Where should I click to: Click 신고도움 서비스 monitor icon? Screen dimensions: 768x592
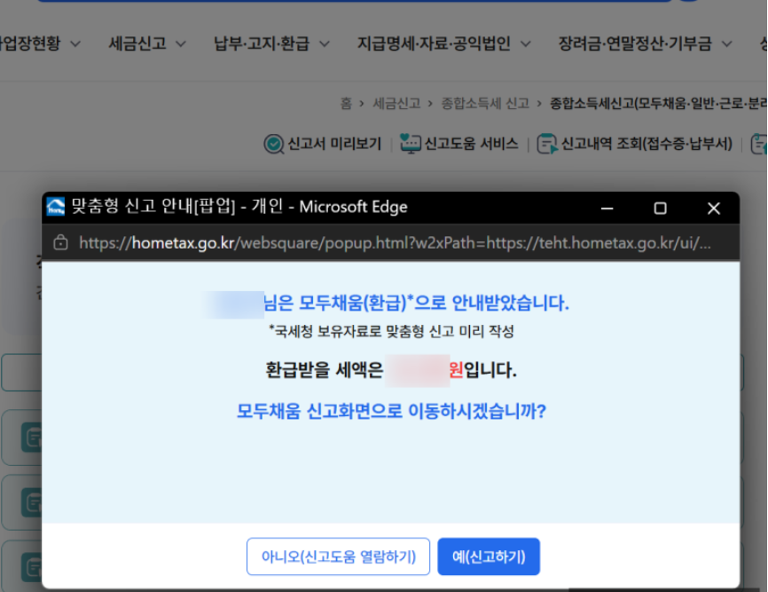(411, 144)
